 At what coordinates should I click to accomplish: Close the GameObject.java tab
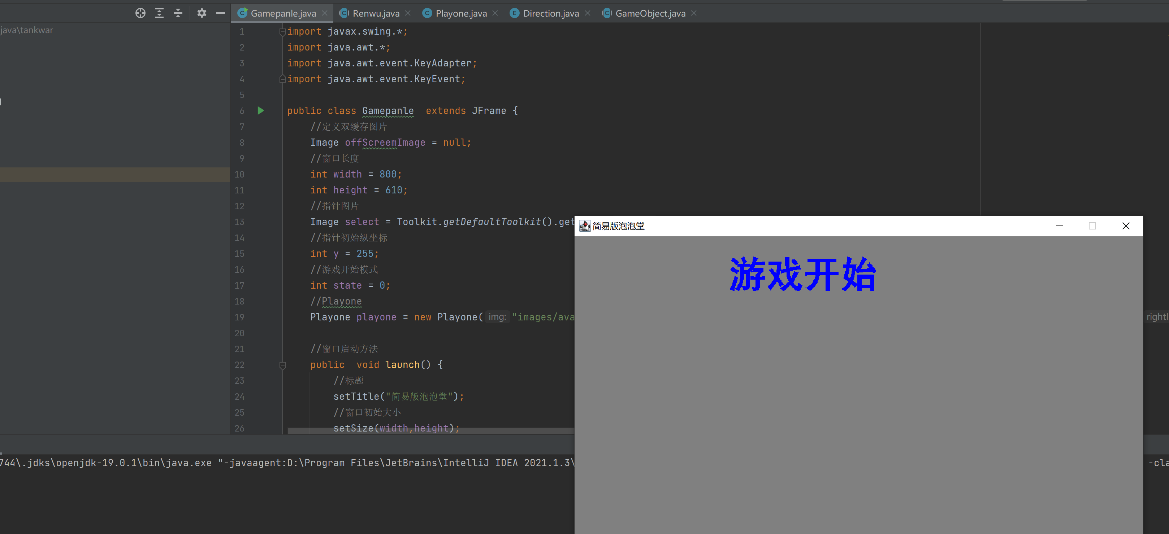click(x=693, y=13)
